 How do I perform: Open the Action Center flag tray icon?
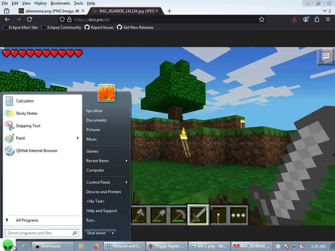(x=286, y=246)
